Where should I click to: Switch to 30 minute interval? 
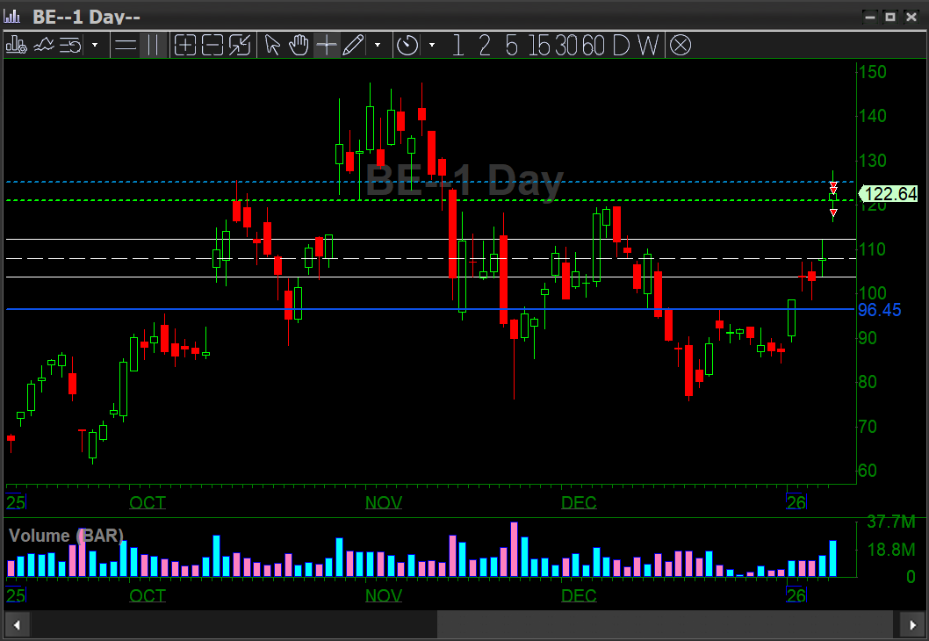pyautogui.click(x=566, y=45)
